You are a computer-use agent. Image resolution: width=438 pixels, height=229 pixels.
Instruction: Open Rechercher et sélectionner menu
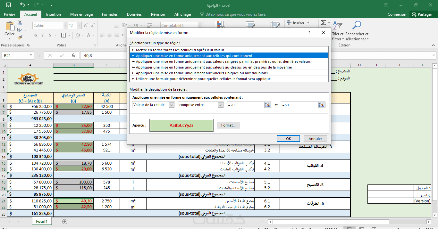pos(357,31)
